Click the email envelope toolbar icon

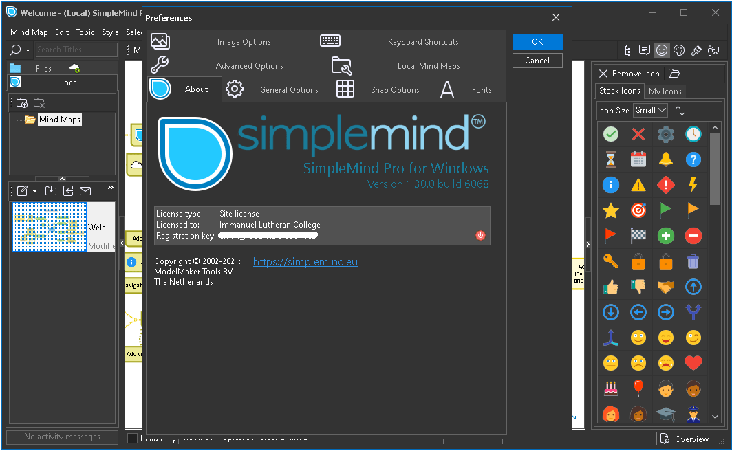85,190
